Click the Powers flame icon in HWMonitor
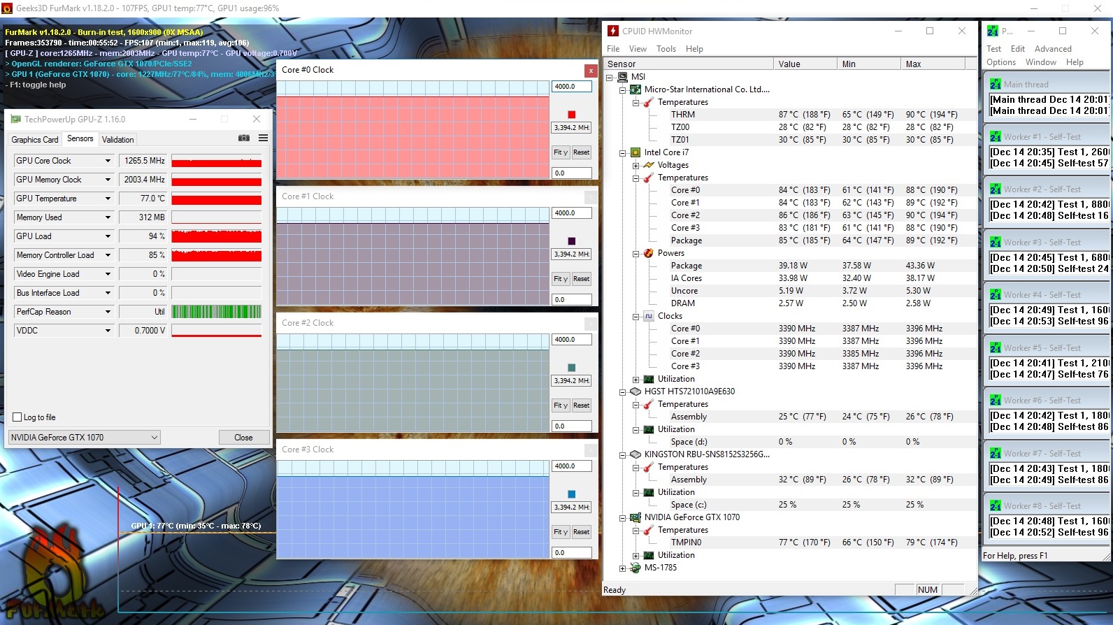This screenshot has height=625, width=1113. (x=649, y=253)
